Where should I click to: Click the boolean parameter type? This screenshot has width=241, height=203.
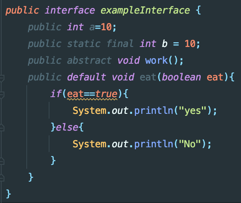tap(182, 77)
